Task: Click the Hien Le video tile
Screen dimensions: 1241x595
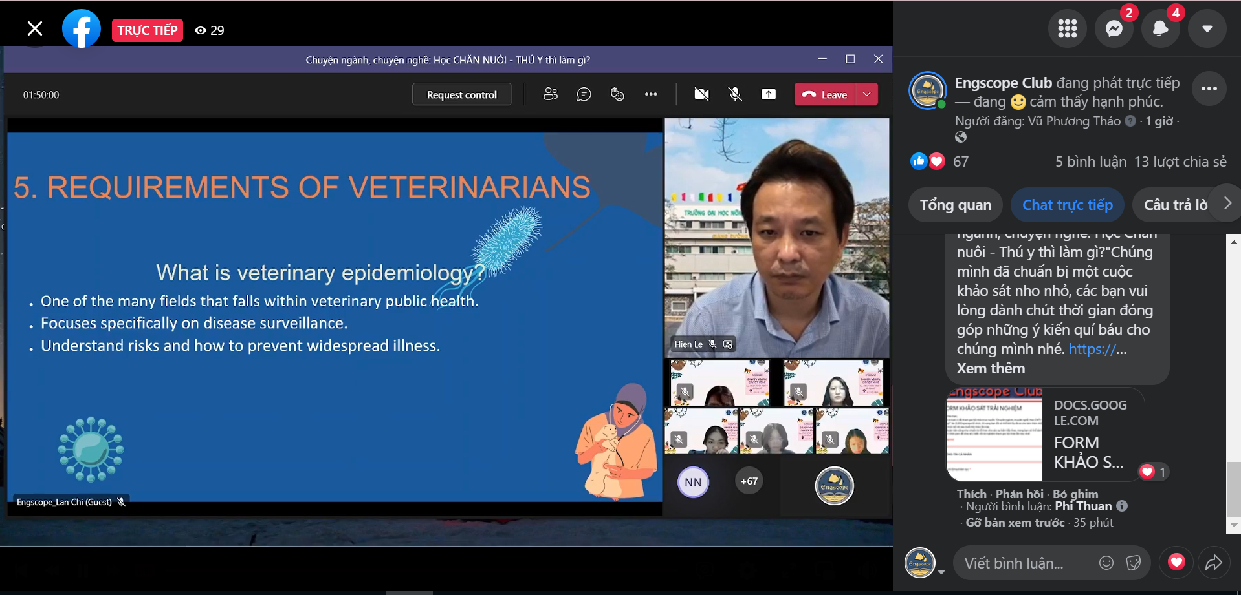Action: point(776,237)
